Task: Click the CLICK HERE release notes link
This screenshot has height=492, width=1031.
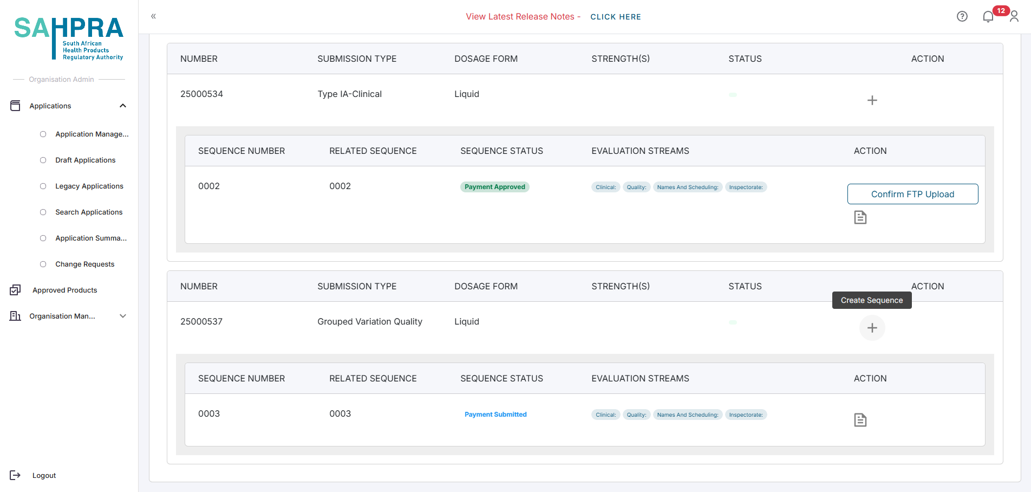Action: pyautogui.click(x=615, y=17)
